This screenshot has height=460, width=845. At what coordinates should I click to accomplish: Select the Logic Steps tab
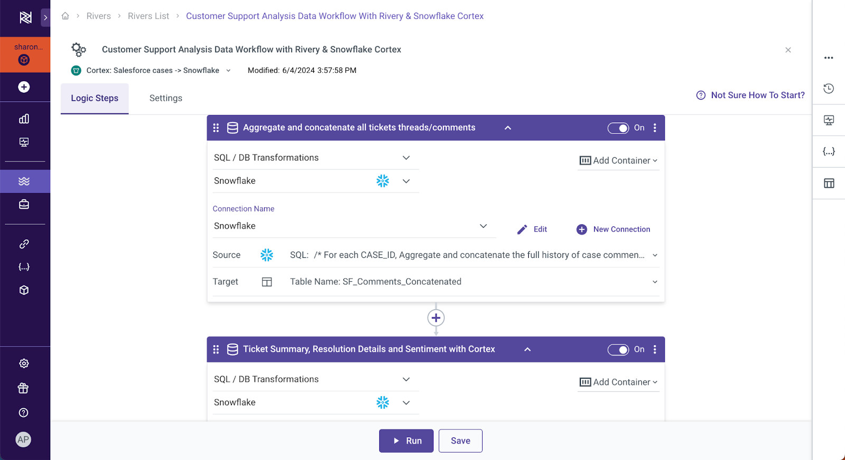[95, 98]
